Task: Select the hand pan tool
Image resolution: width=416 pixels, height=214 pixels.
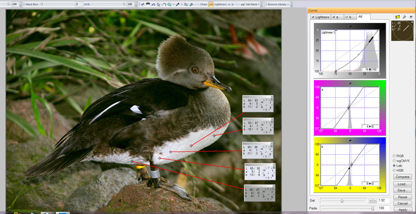Action: click(164, 5)
